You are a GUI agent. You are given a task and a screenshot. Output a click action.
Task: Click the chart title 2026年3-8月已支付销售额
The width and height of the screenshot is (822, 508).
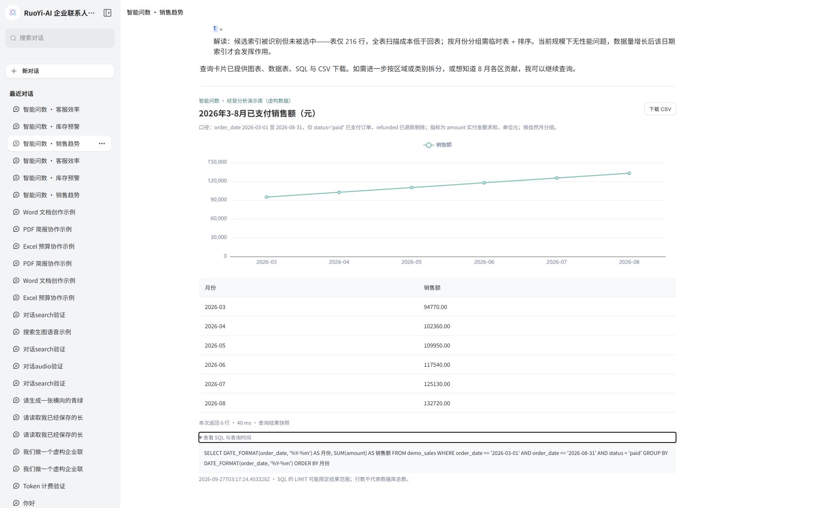tap(259, 114)
